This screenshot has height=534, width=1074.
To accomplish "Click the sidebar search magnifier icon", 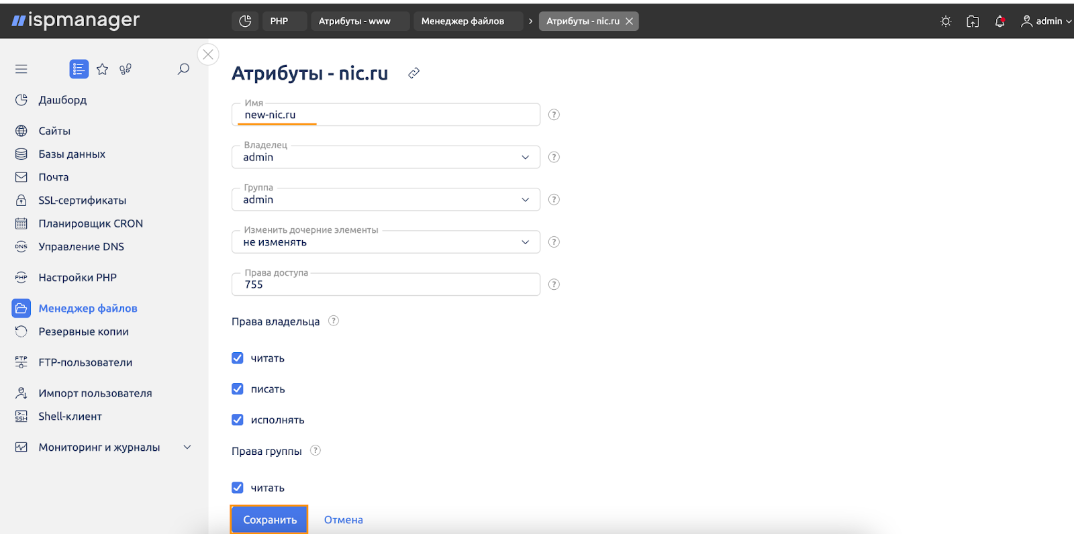I will (x=183, y=69).
